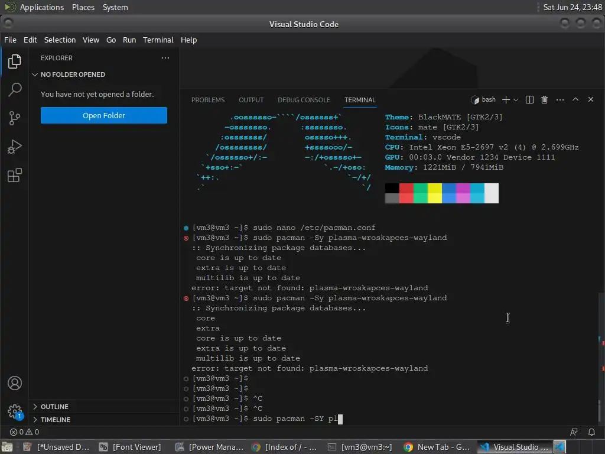605x454 pixels.
Task: Click the 'Memory: 1221MiB / 7941MiB' line
Action: (x=444, y=167)
